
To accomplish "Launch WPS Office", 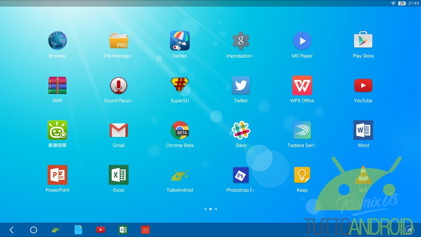I will pos(302,85).
